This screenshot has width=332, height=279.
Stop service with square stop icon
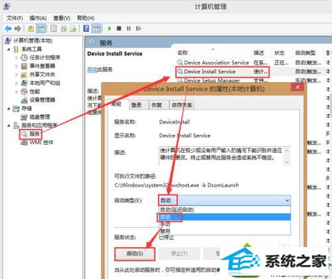pyautogui.click(x=119, y=29)
